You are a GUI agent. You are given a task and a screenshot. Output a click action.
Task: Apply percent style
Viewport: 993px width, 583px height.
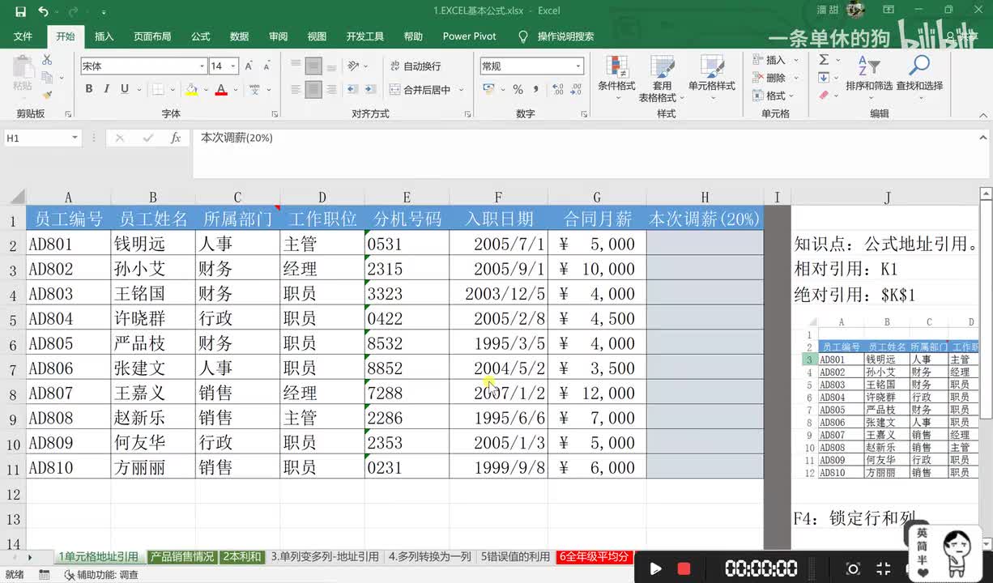point(518,90)
